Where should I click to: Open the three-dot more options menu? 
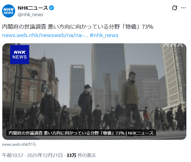(x=183, y=8)
